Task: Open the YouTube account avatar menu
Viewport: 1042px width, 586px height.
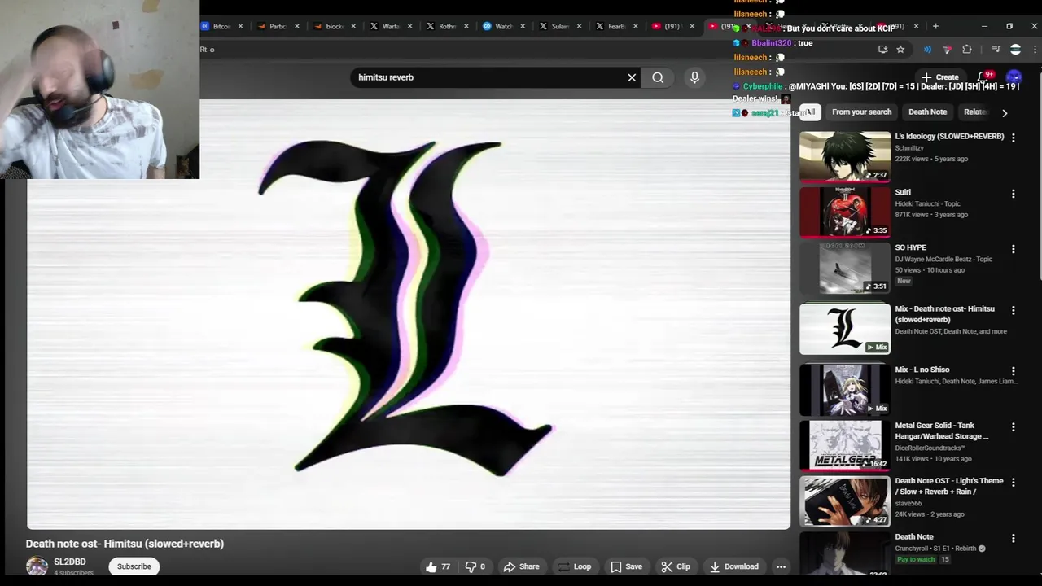Action: point(1014,77)
